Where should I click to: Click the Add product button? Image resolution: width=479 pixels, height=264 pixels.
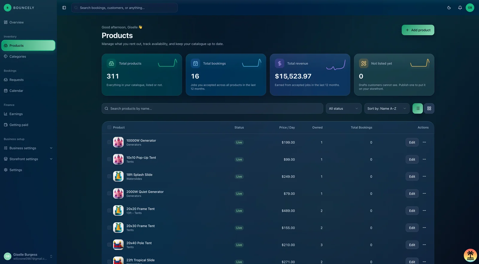pyautogui.click(x=418, y=30)
